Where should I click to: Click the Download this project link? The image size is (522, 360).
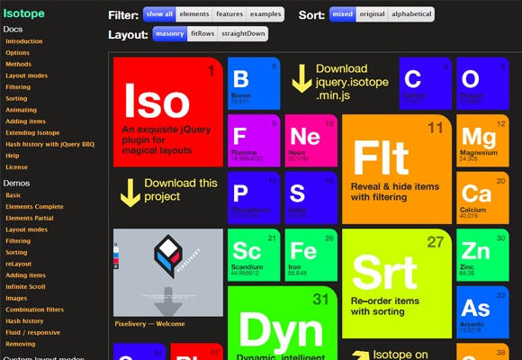180,190
